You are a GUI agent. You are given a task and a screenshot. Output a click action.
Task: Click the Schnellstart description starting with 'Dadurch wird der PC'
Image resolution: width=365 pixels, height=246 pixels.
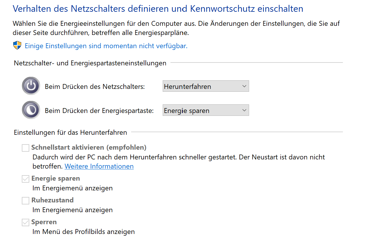click(x=178, y=157)
